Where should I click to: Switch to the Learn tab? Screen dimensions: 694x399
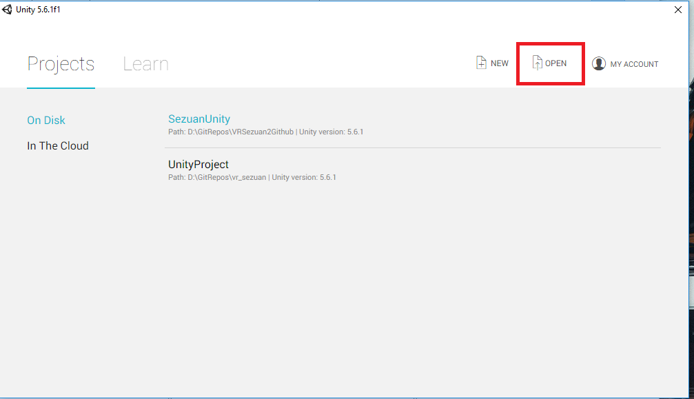(145, 64)
